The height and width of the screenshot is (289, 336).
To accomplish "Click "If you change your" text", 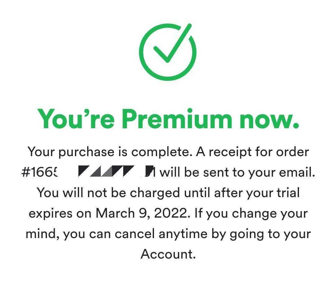I will point(251,214).
